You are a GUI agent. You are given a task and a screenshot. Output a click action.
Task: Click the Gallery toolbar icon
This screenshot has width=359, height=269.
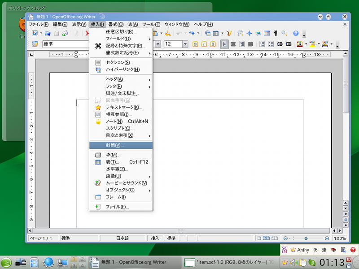(258, 33)
